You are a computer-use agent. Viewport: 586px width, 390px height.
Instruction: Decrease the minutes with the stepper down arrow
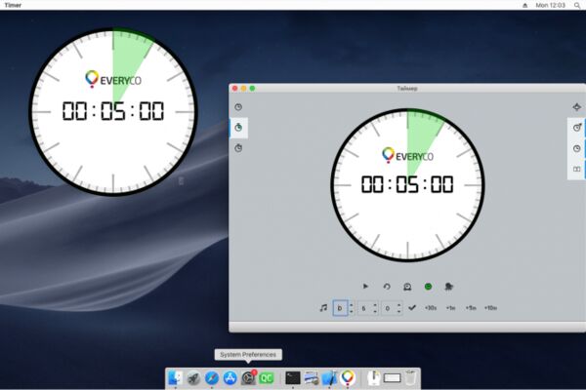(375, 312)
